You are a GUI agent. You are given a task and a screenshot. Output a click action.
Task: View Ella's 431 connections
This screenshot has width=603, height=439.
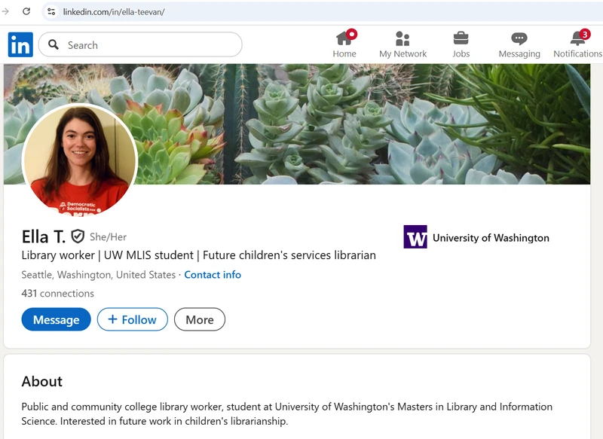(x=57, y=293)
